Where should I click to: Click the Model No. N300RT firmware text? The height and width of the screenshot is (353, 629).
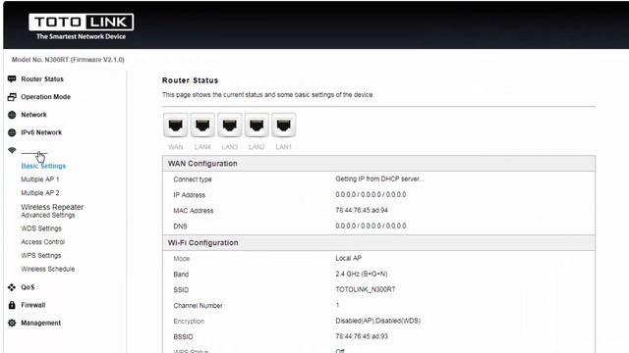(68, 60)
